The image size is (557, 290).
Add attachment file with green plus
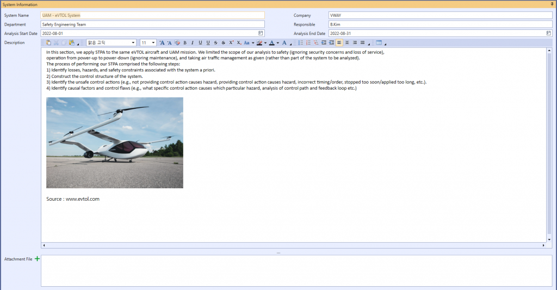[37, 259]
